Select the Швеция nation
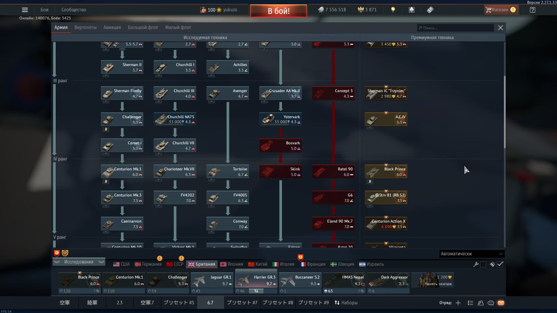 pos(342,264)
